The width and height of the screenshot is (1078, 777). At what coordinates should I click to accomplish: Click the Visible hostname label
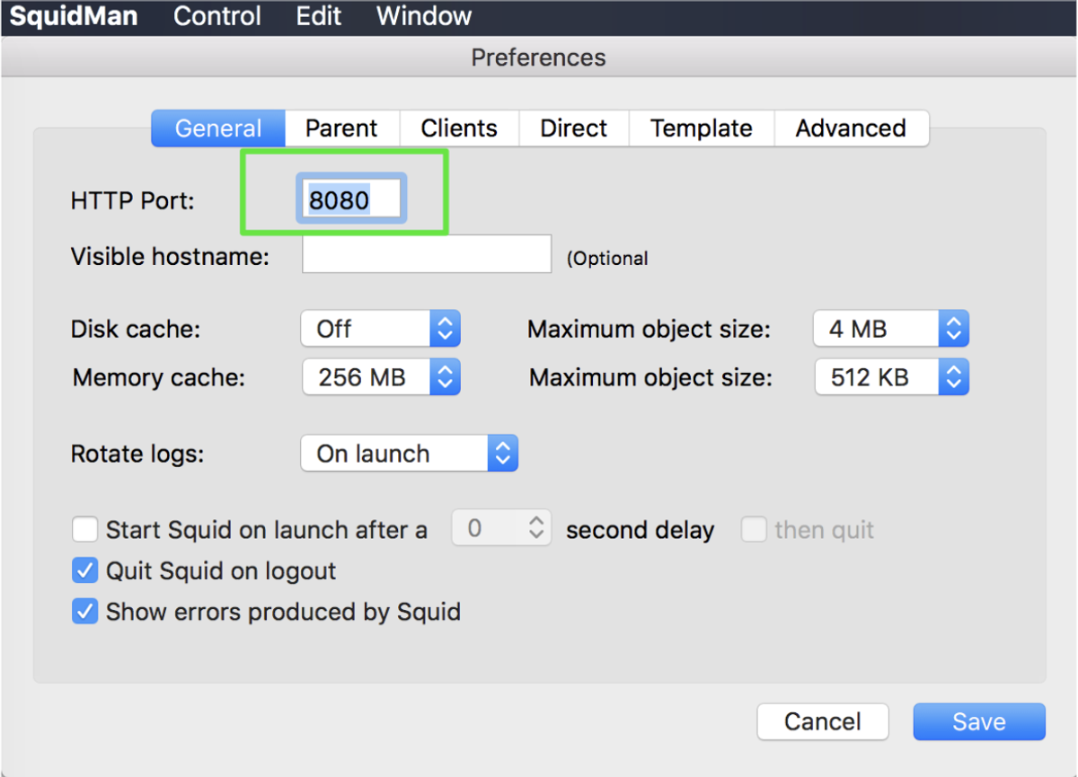click(x=170, y=256)
